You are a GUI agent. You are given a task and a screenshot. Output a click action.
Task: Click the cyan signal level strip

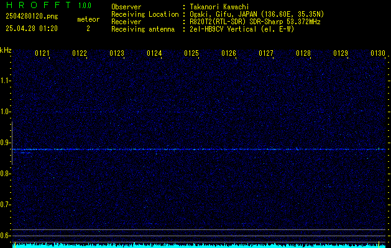click(199, 246)
